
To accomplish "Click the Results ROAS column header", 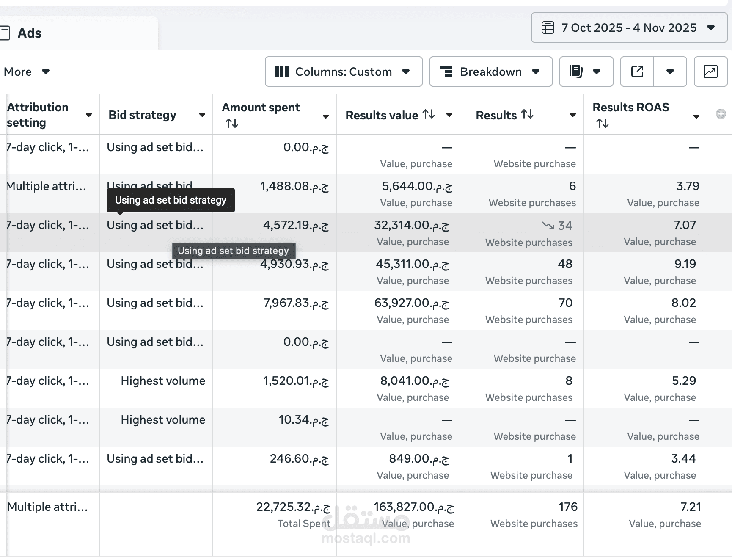I will [x=630, y=108].
